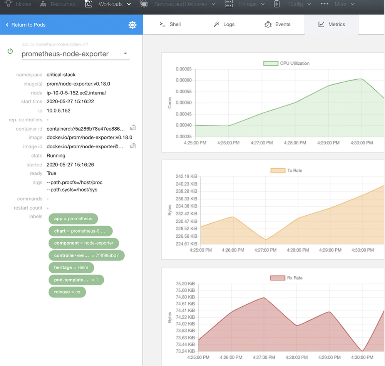385x366 pixels.
Task: Toggle Tx Rate legend orange swatch
Action: pyautogui.click(x=278, y=171)
